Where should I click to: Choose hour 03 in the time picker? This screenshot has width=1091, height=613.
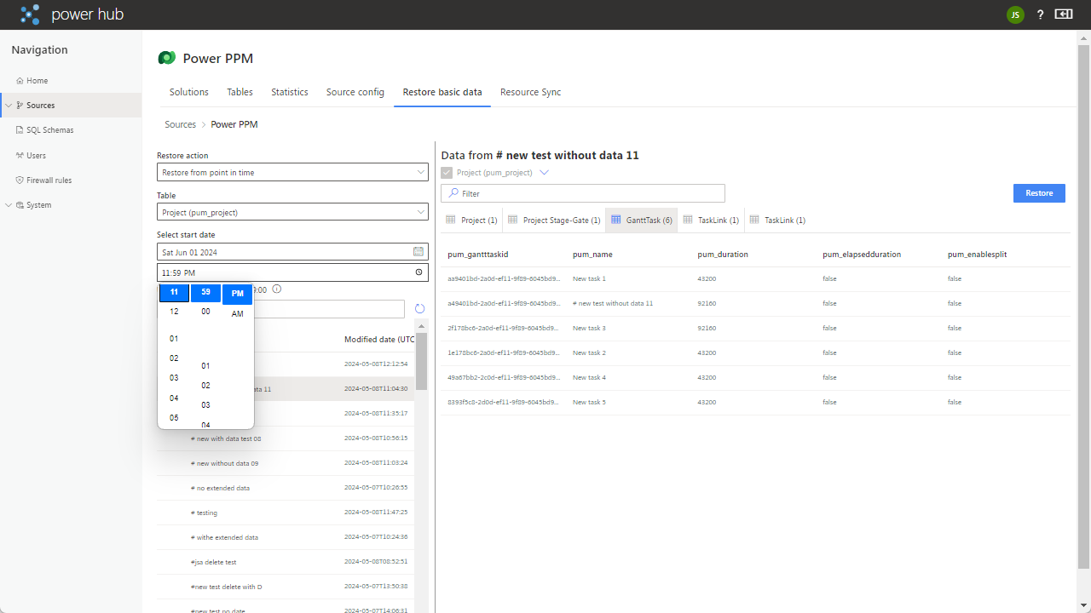[174, 378]
